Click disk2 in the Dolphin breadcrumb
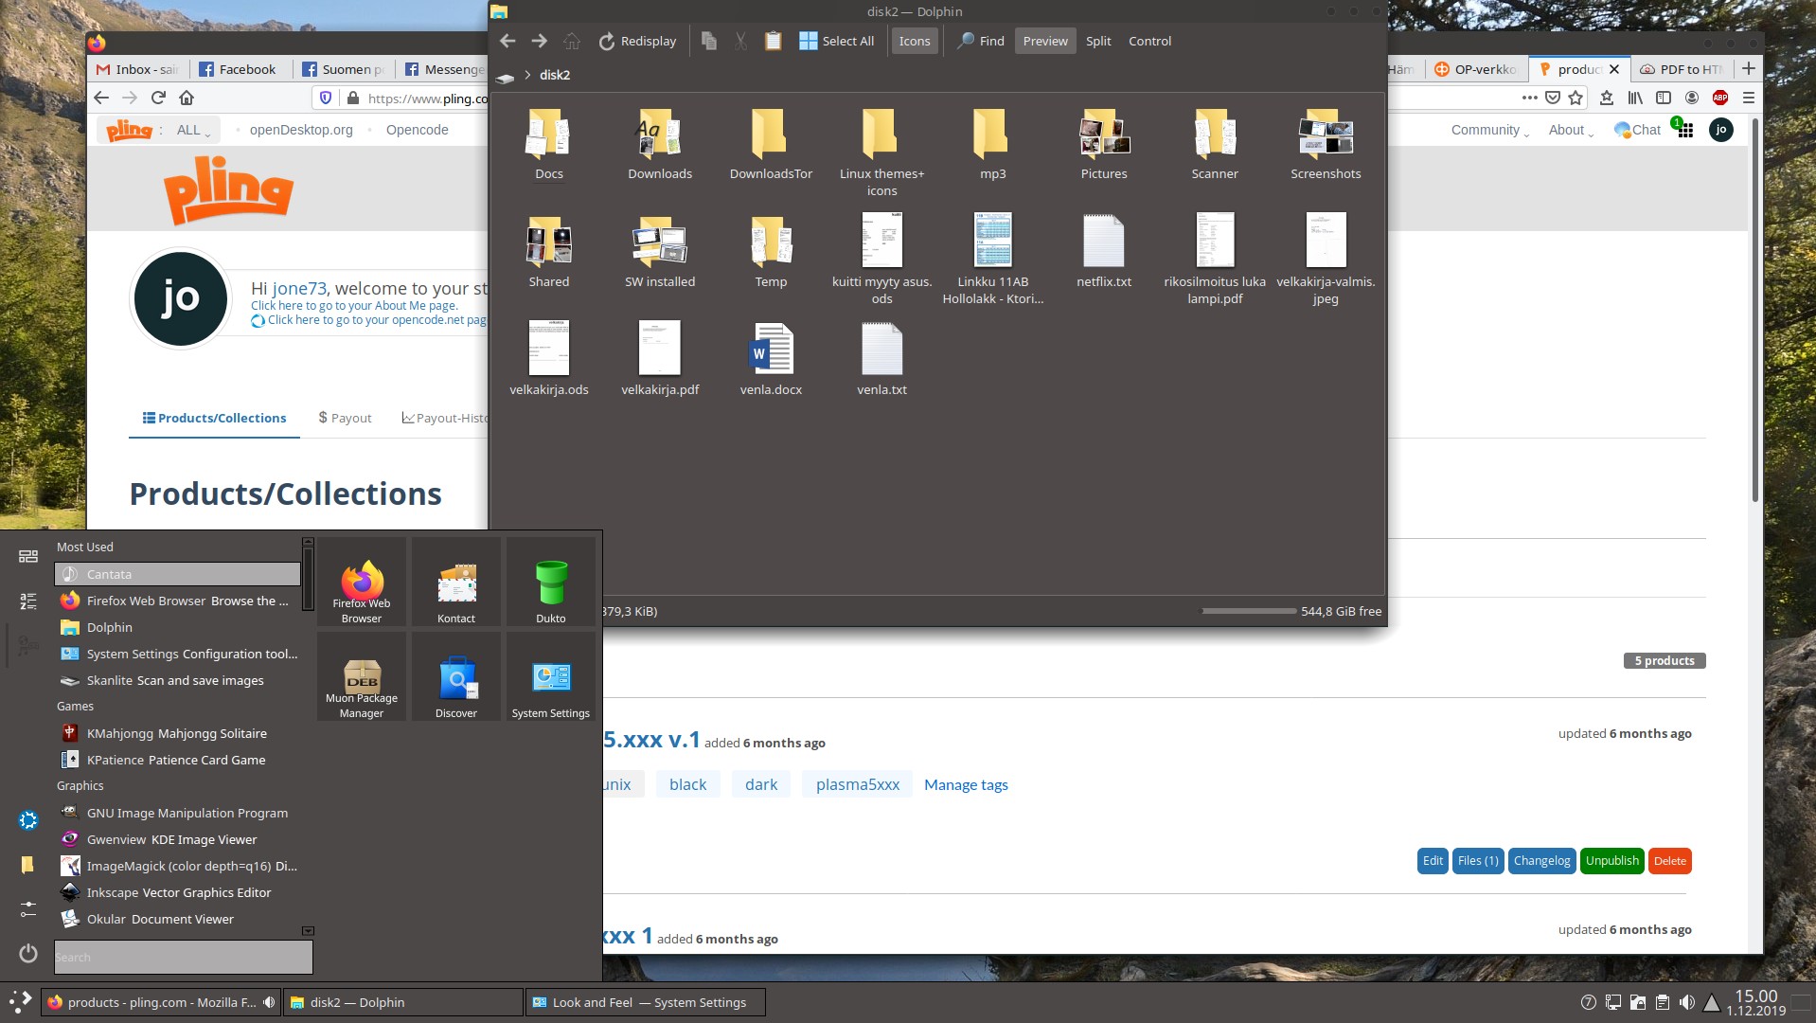 pyautogui.click(x=555, y=75)
